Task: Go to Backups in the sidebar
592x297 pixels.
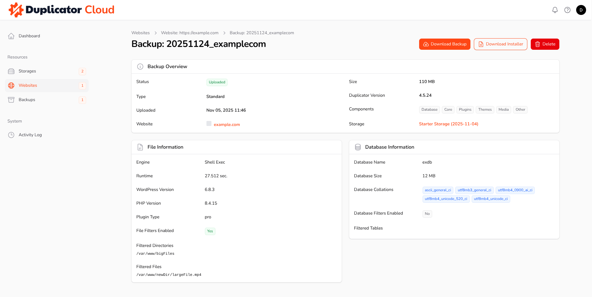Action: pos(27,100)
